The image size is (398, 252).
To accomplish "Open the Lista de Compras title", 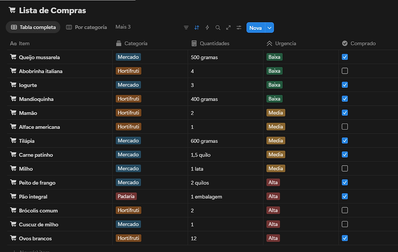I will click(x=53, y=11).
